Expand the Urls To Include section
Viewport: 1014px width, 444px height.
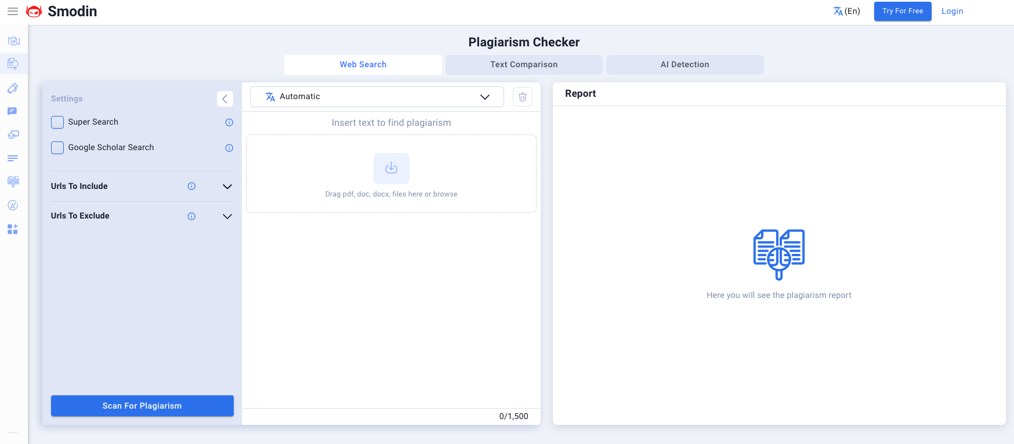coord(227,187)
